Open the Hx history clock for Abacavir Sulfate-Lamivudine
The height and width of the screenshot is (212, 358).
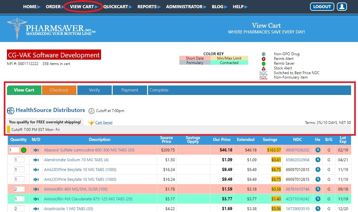318,150
